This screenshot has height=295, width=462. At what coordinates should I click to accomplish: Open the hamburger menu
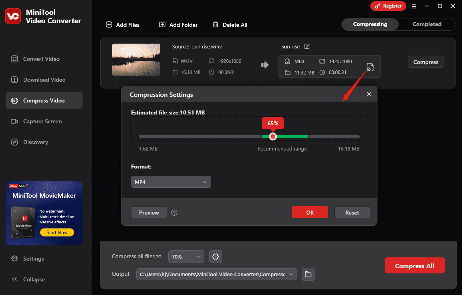click(414, 6)
